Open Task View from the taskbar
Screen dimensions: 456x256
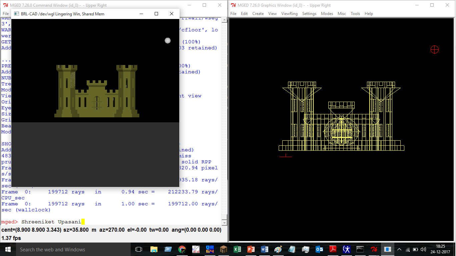click(x=139, y=249)
